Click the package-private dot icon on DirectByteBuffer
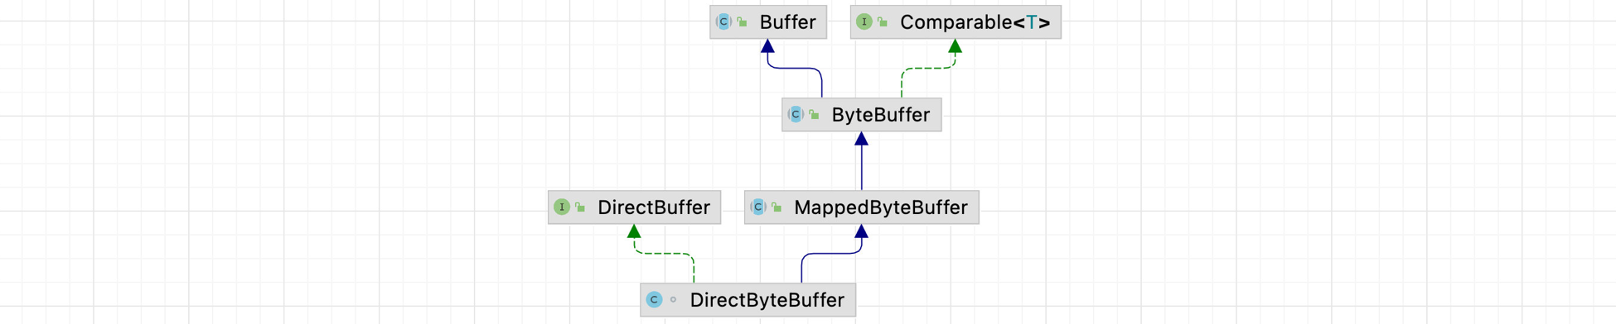 coord(673,300)
